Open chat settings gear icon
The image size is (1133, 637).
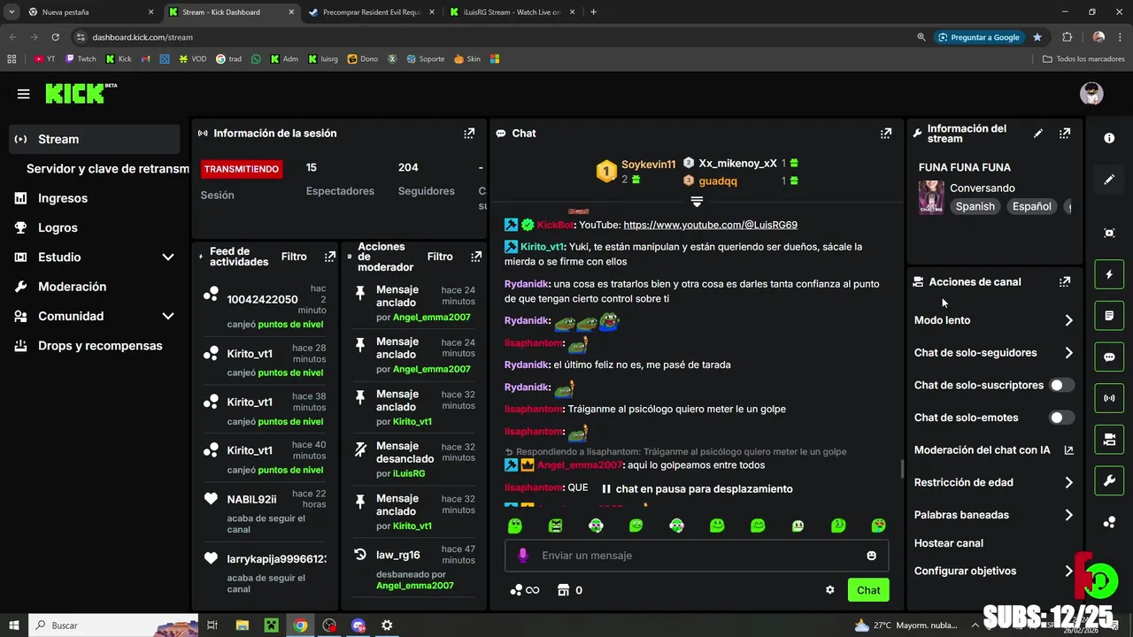[830, 590]
